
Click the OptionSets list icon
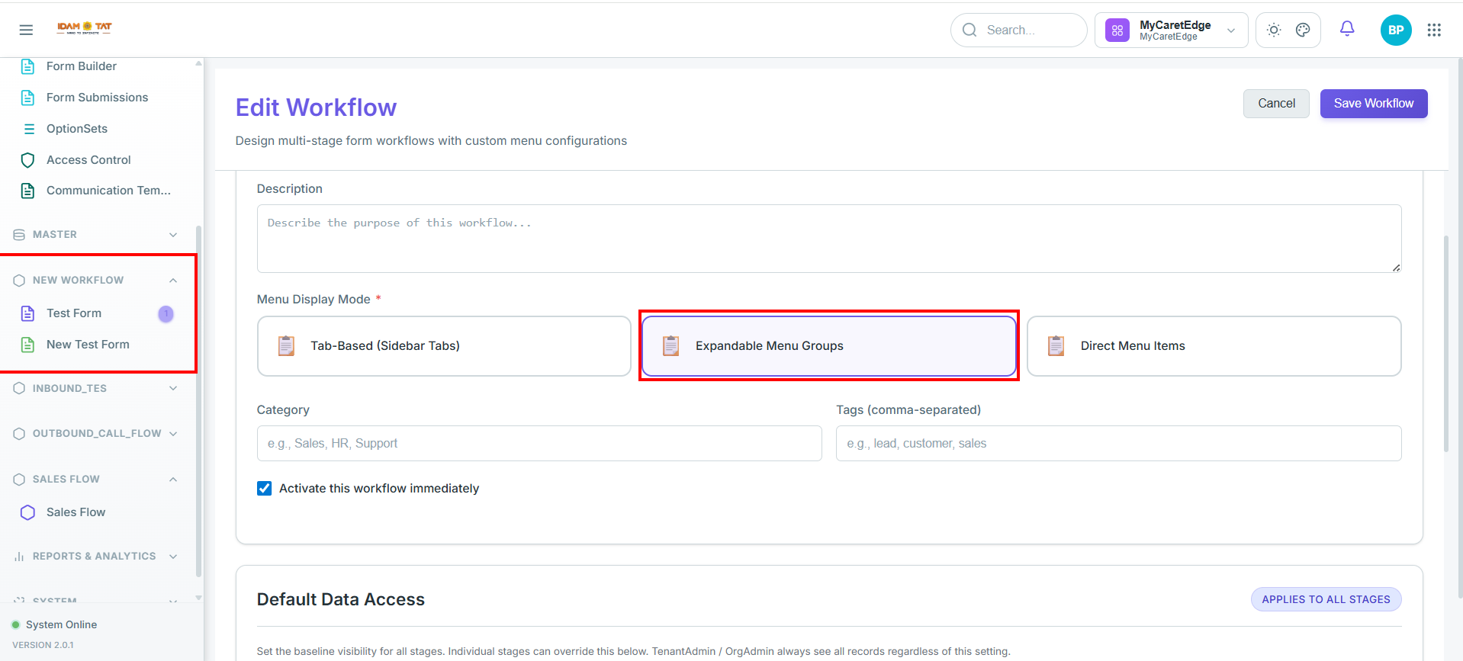29,129
